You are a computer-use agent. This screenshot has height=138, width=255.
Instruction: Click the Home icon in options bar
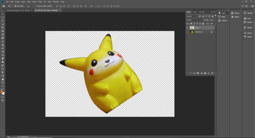[4, 6]
